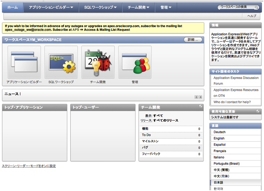
Task: Go to the ホーム tab
Action: [13, 7]
